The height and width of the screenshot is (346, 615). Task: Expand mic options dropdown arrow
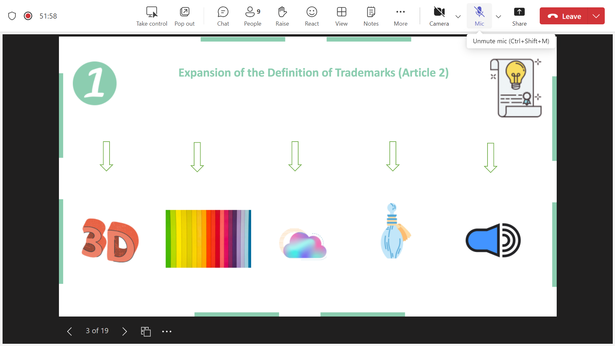498,17
